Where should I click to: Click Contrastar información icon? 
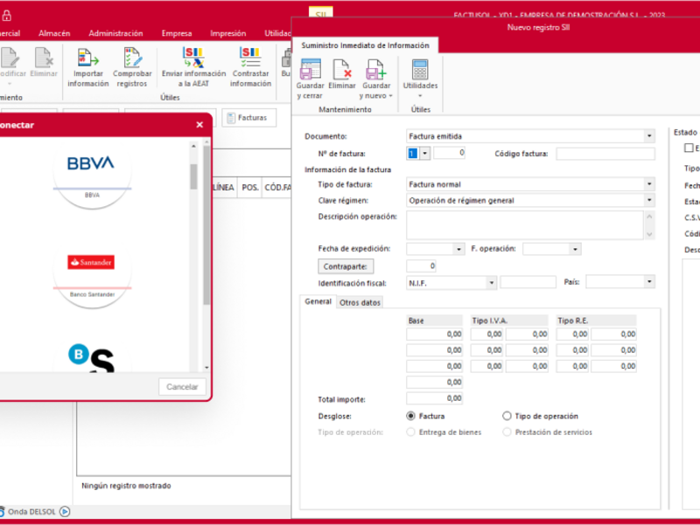pos(250,59)
